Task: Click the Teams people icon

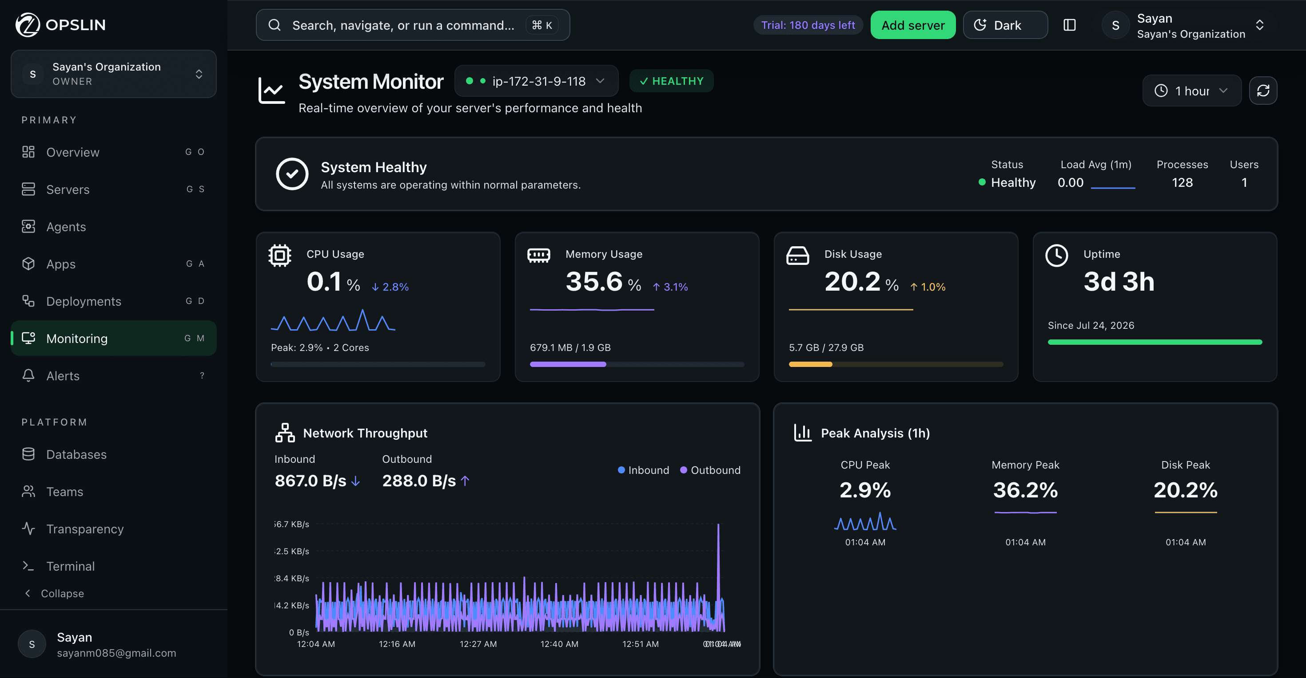Action: pos(28,491)
